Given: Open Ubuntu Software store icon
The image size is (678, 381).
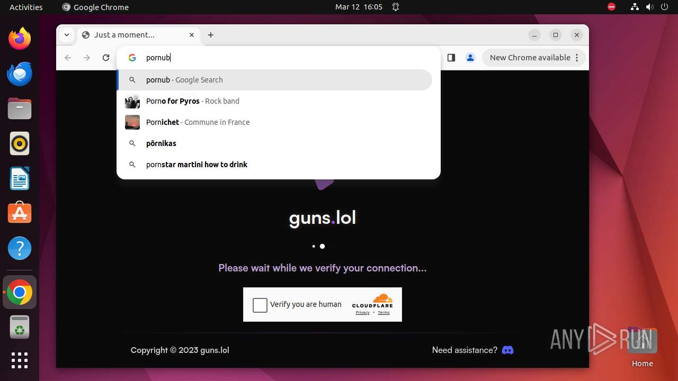Looking at the screenshot, I should tap(20, 213).
